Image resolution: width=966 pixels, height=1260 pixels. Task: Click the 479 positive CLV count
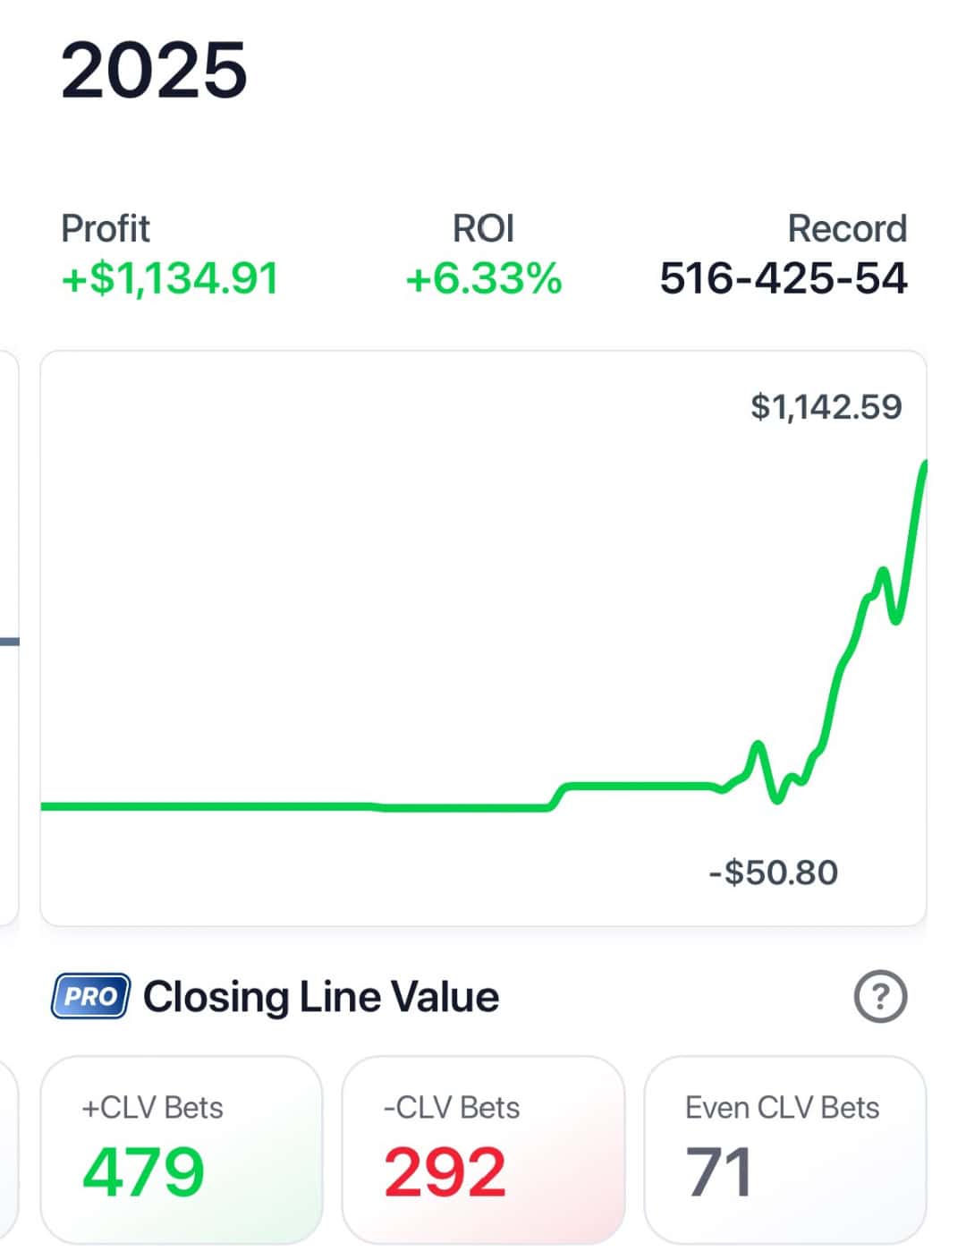pos(143,1172)
